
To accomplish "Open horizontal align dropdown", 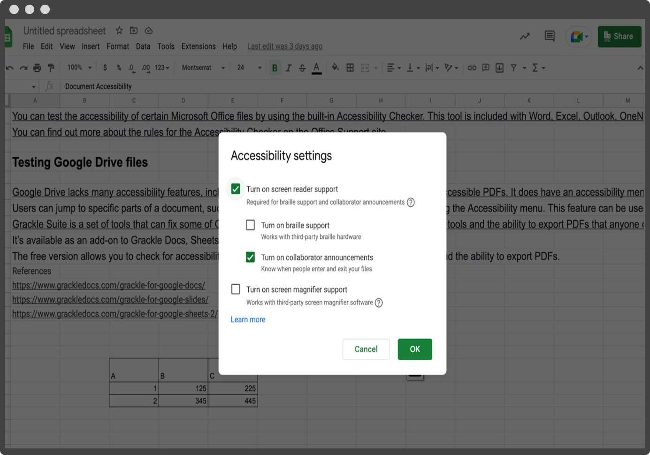I will click(394, 68).
